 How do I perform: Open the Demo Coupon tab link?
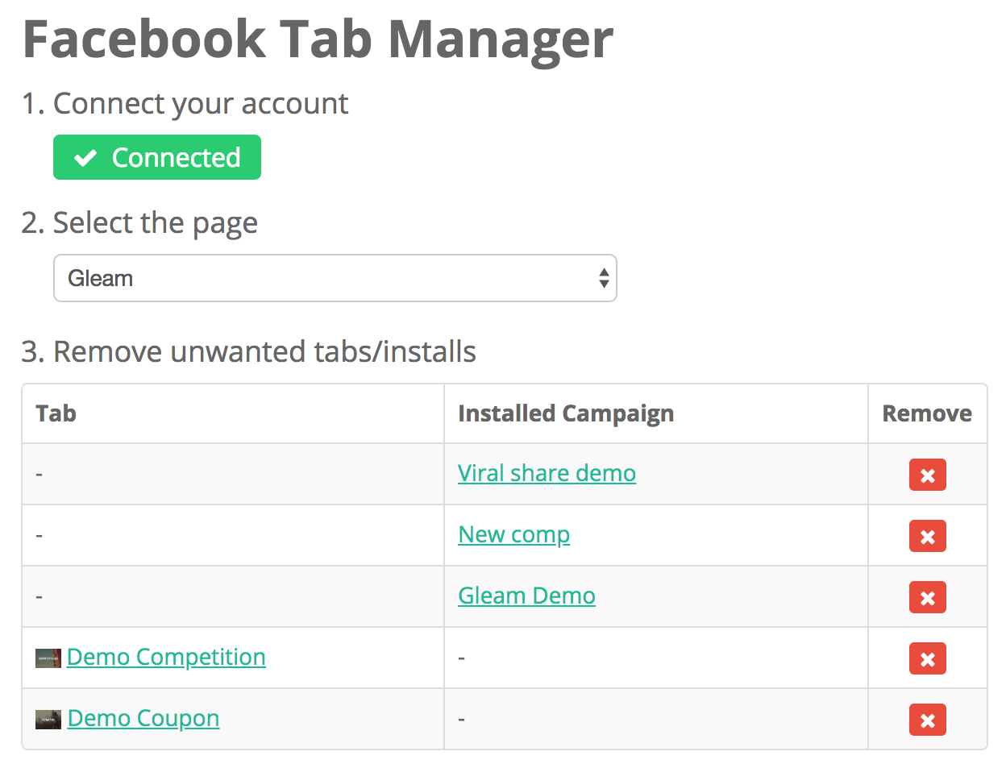pyautogui.click(x=143, y=718)
